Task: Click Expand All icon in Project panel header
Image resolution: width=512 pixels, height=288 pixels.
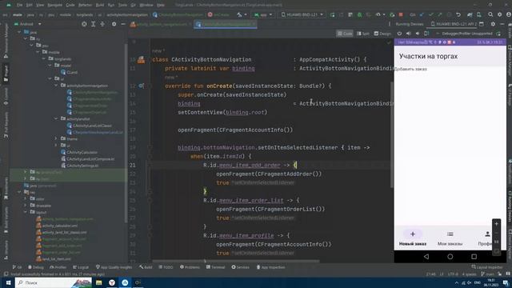Action: pos(94,24)
